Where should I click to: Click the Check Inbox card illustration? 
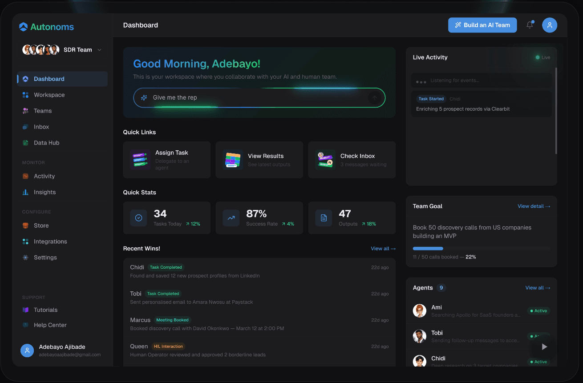tap(325, 160)
